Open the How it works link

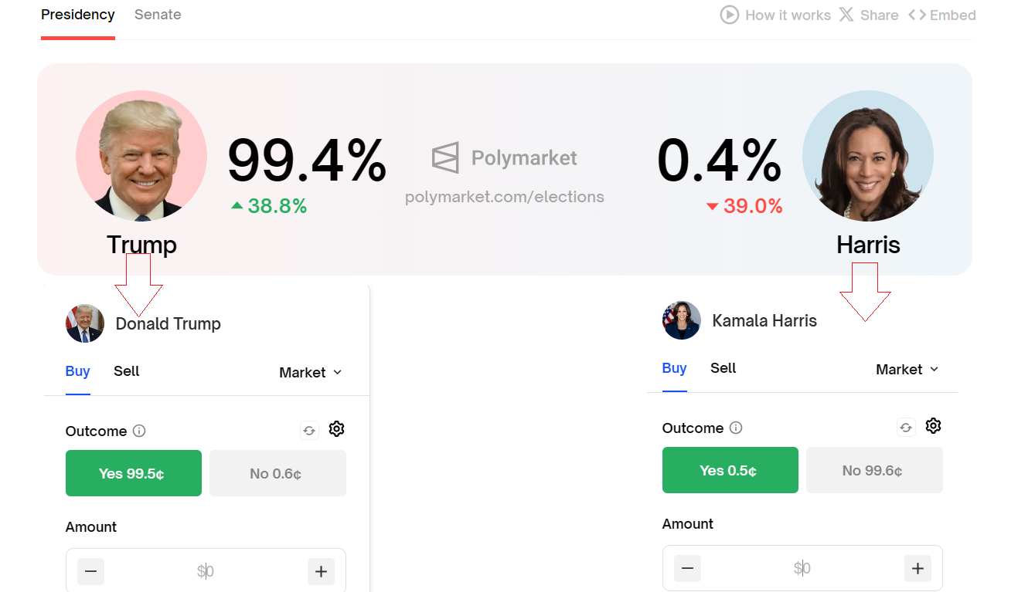(x=788, y=15)
